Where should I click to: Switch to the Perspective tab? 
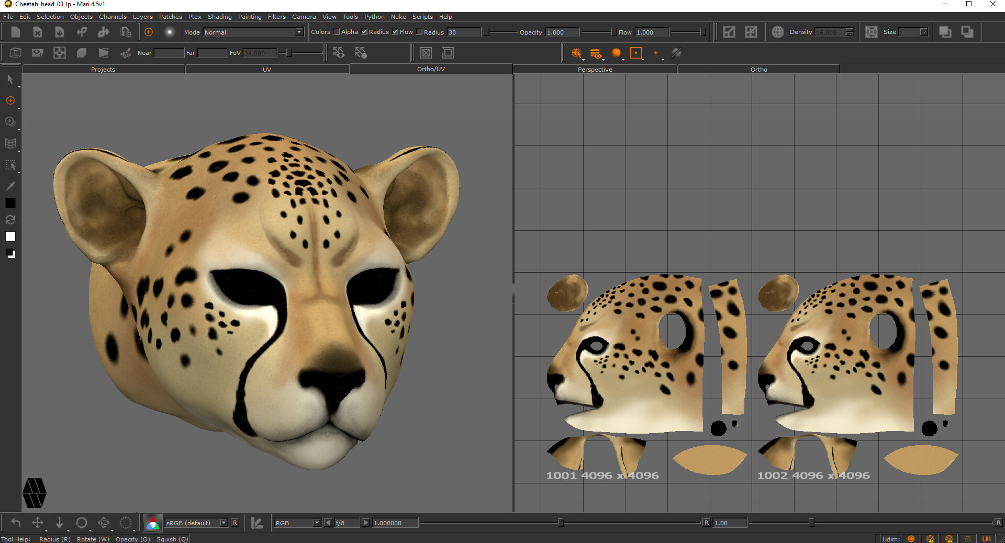595,69
